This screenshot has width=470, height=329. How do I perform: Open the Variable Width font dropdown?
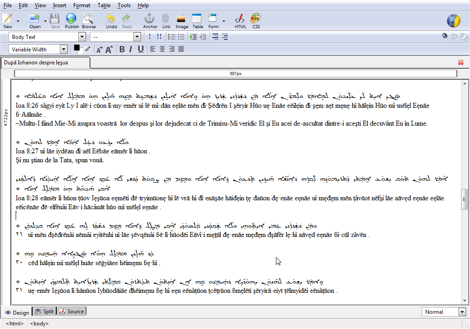[64, 49]
